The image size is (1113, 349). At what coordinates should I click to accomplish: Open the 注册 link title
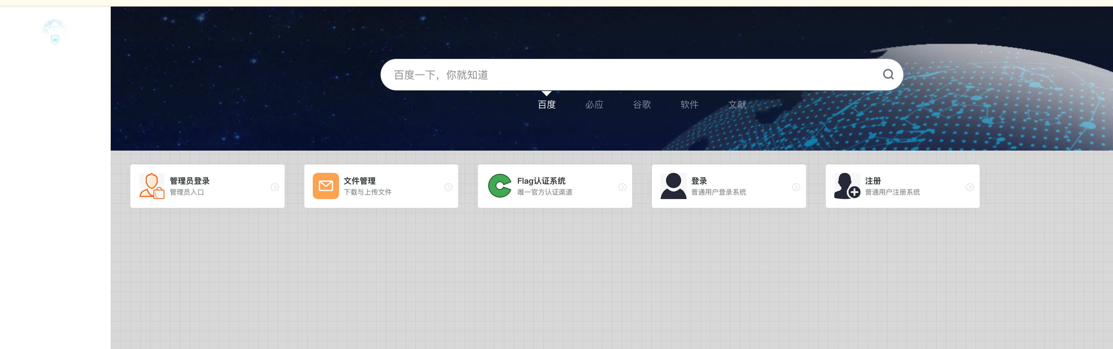coord(873,181)
